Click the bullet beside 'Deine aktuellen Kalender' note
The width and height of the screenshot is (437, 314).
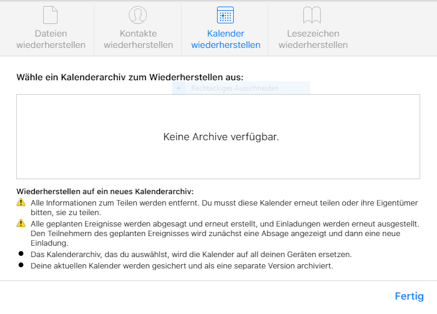pyautogui.click(x=20, y=265)
